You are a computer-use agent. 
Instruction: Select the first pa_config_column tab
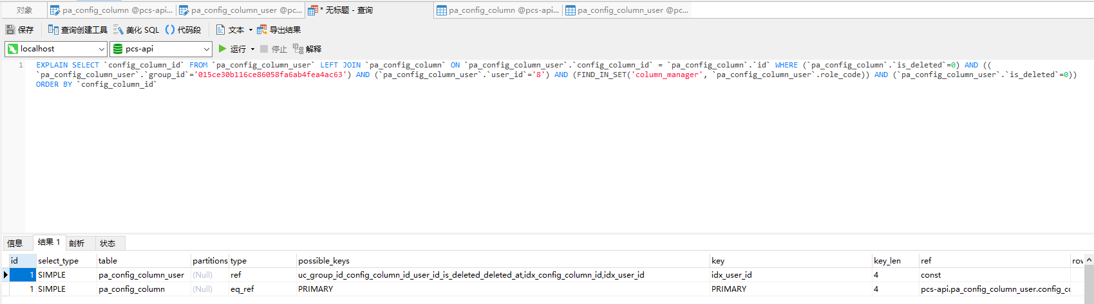coord(111,10)
